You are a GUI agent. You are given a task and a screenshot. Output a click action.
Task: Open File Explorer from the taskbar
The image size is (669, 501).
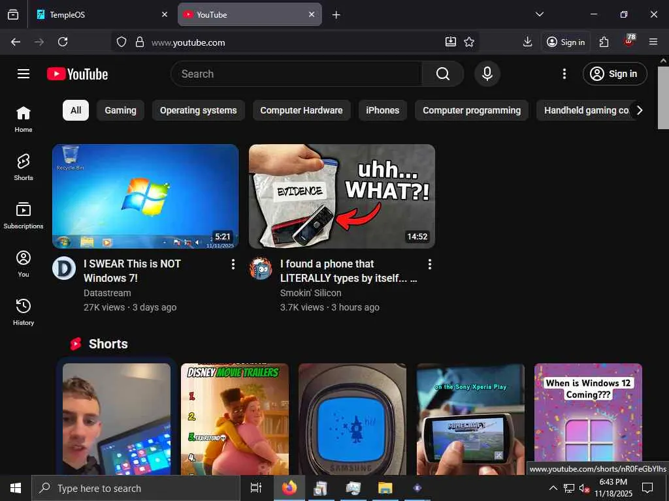pos(385,488)
